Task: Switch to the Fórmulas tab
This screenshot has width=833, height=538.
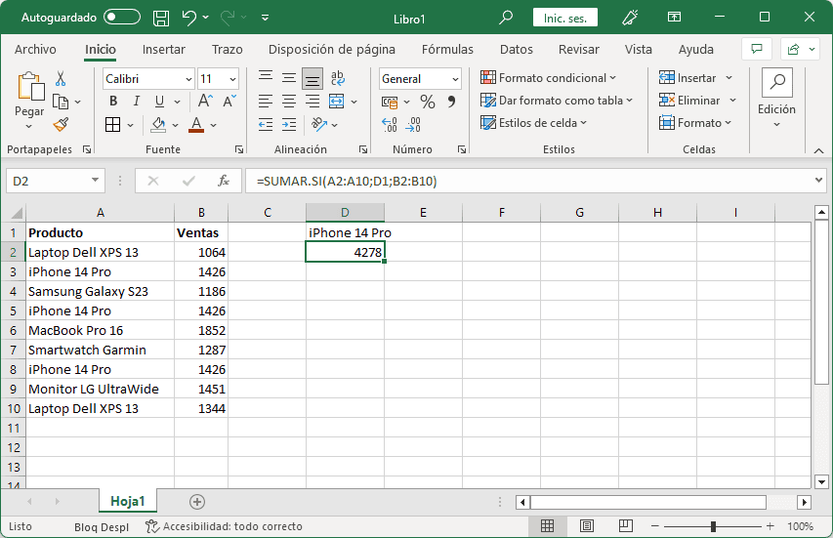Action: (x=447, y=50)
